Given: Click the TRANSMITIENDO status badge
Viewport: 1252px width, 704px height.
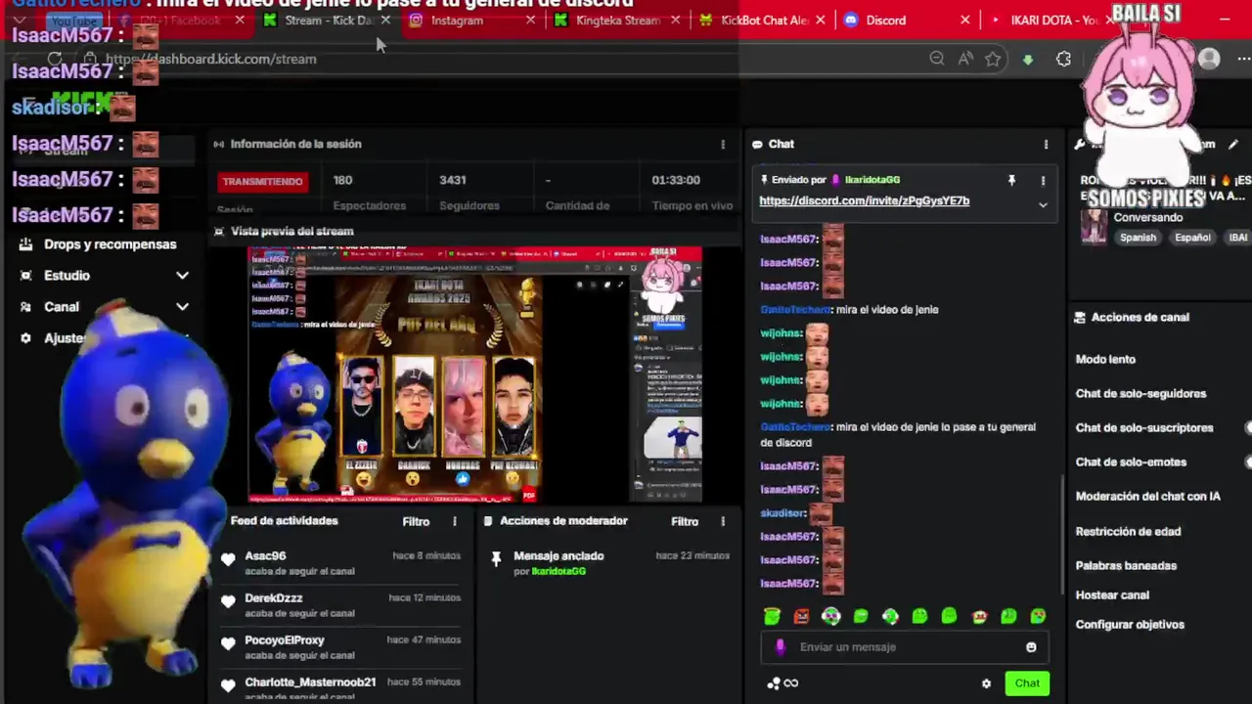Looking at the screenshot, I should [x=262, y=181].
